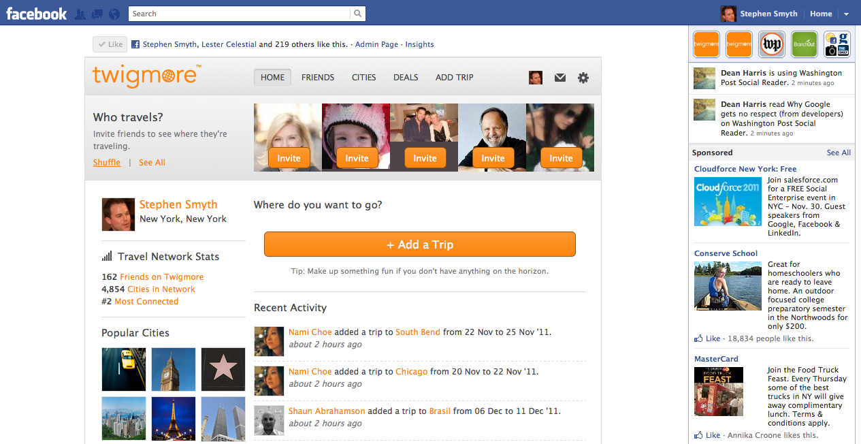Select the HOME tab
The height and width of the screenshot is (444, 861).
point(272,78)
